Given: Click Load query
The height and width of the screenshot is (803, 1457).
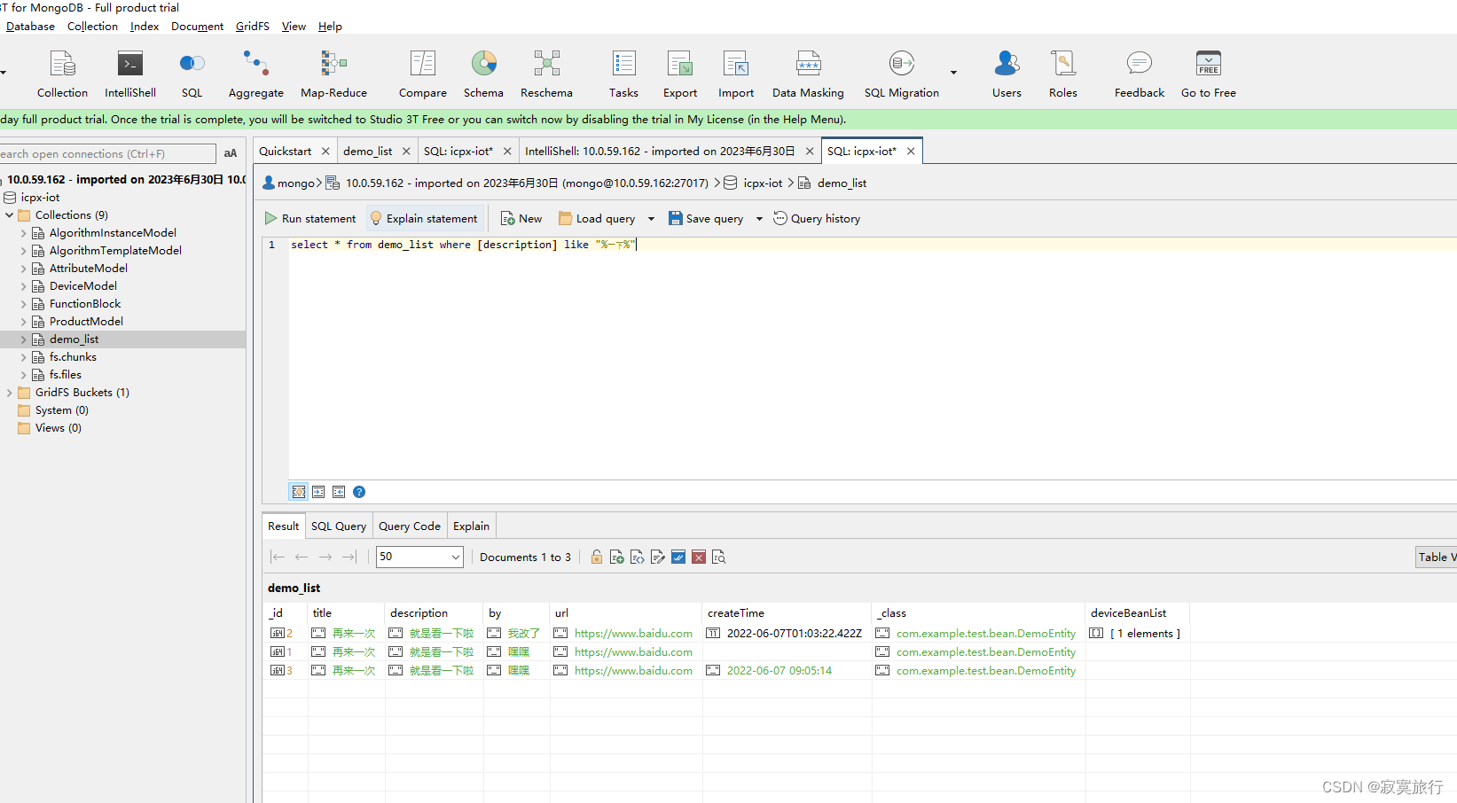Looking at the screenshot, I should point(597,219).
